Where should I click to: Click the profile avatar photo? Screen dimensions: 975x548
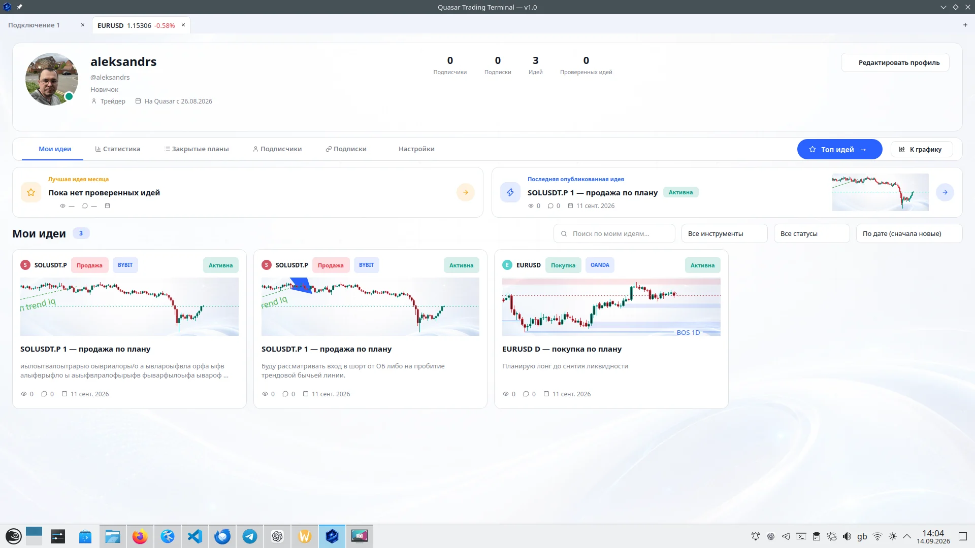coord(52,79)
